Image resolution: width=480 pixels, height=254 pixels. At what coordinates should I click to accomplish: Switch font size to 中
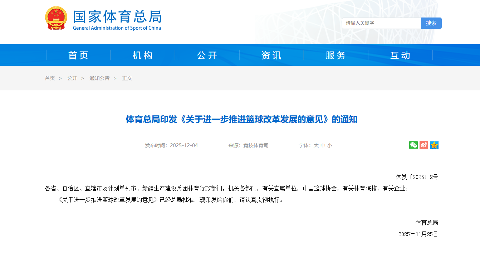pos(322,145)
